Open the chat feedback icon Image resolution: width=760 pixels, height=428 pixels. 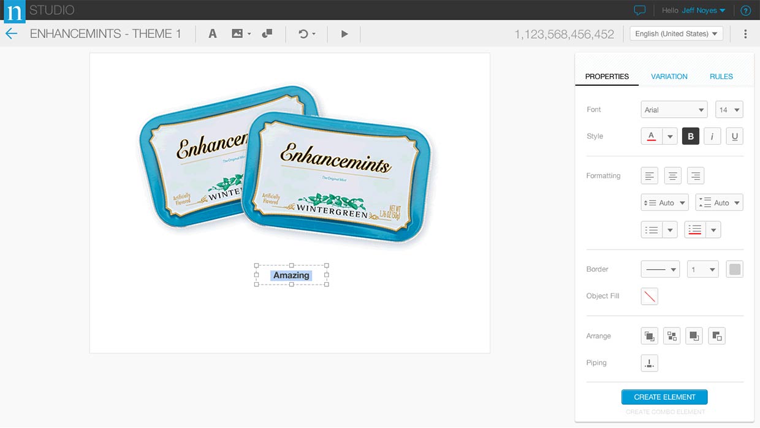click(x=640, y=10)
